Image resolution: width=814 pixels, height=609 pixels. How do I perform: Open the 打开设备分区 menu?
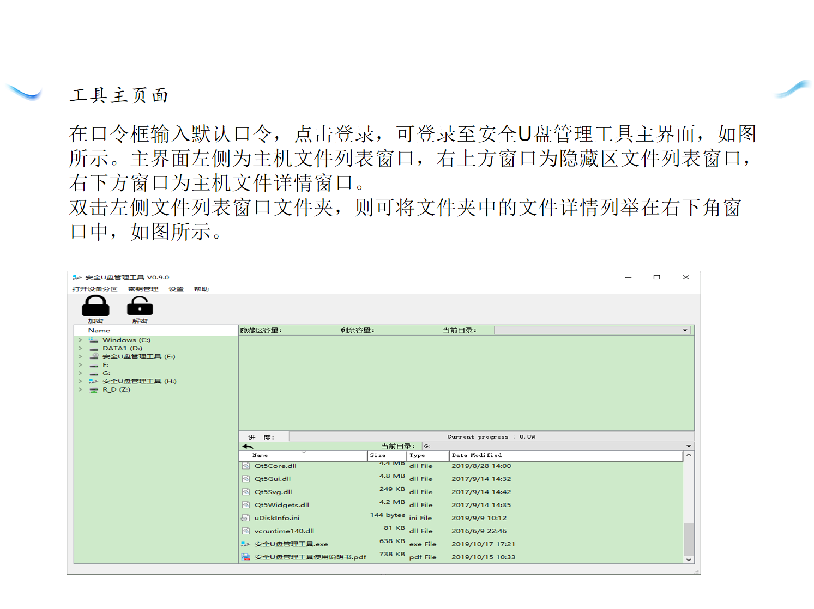pyautogui.click(x=95, y=289)
